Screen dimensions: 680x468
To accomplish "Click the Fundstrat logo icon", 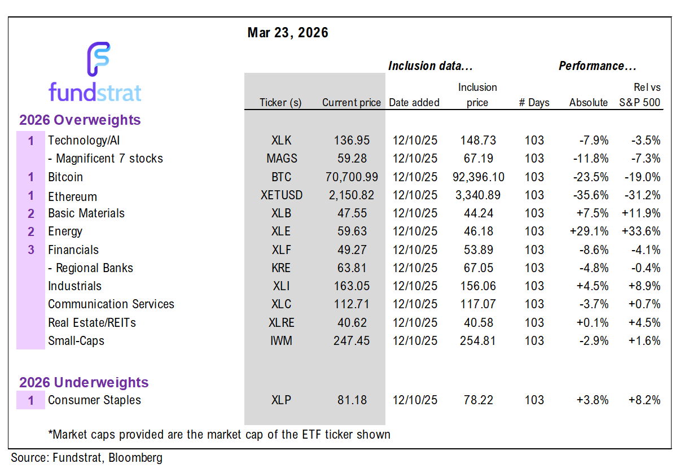I will click(98, 59).
